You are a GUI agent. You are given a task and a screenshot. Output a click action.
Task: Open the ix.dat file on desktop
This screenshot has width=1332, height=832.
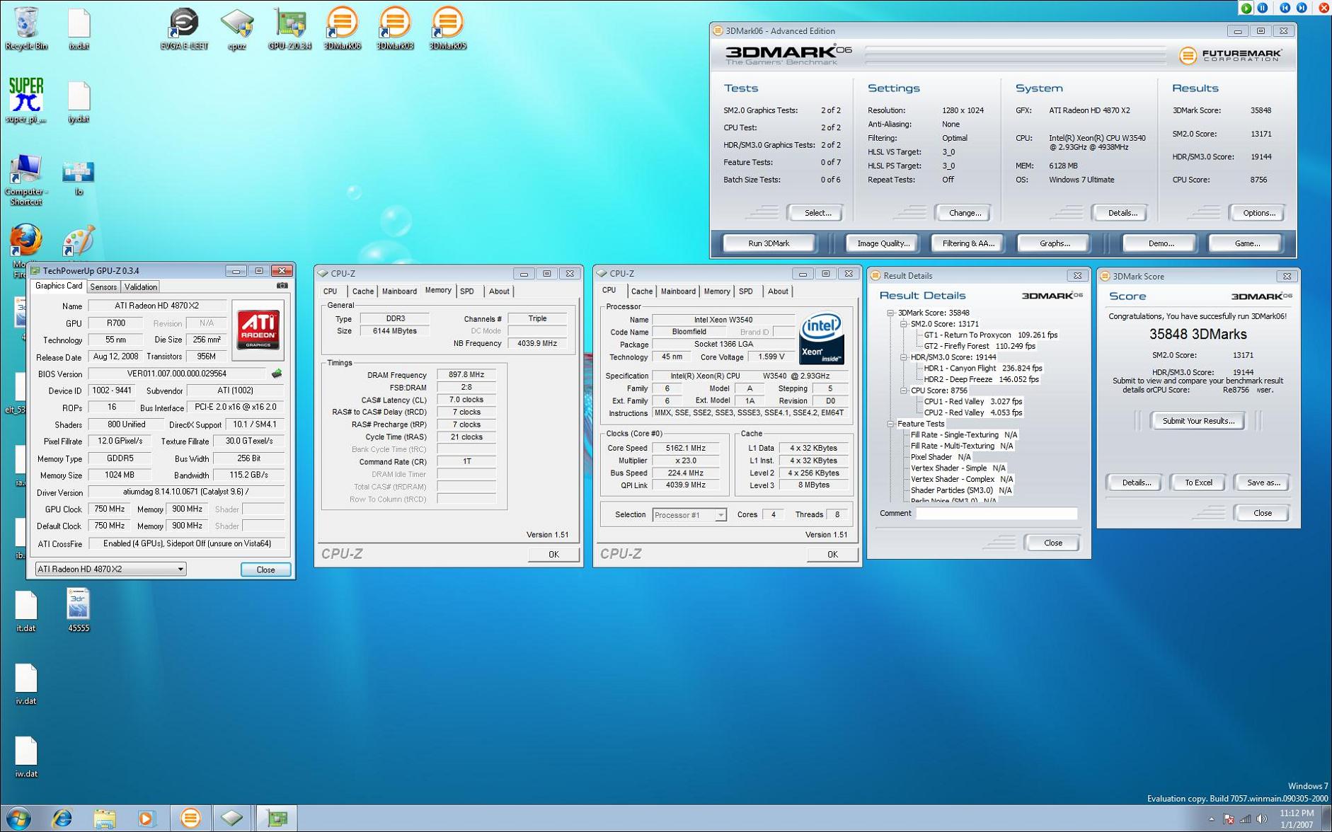pos(79,28)
